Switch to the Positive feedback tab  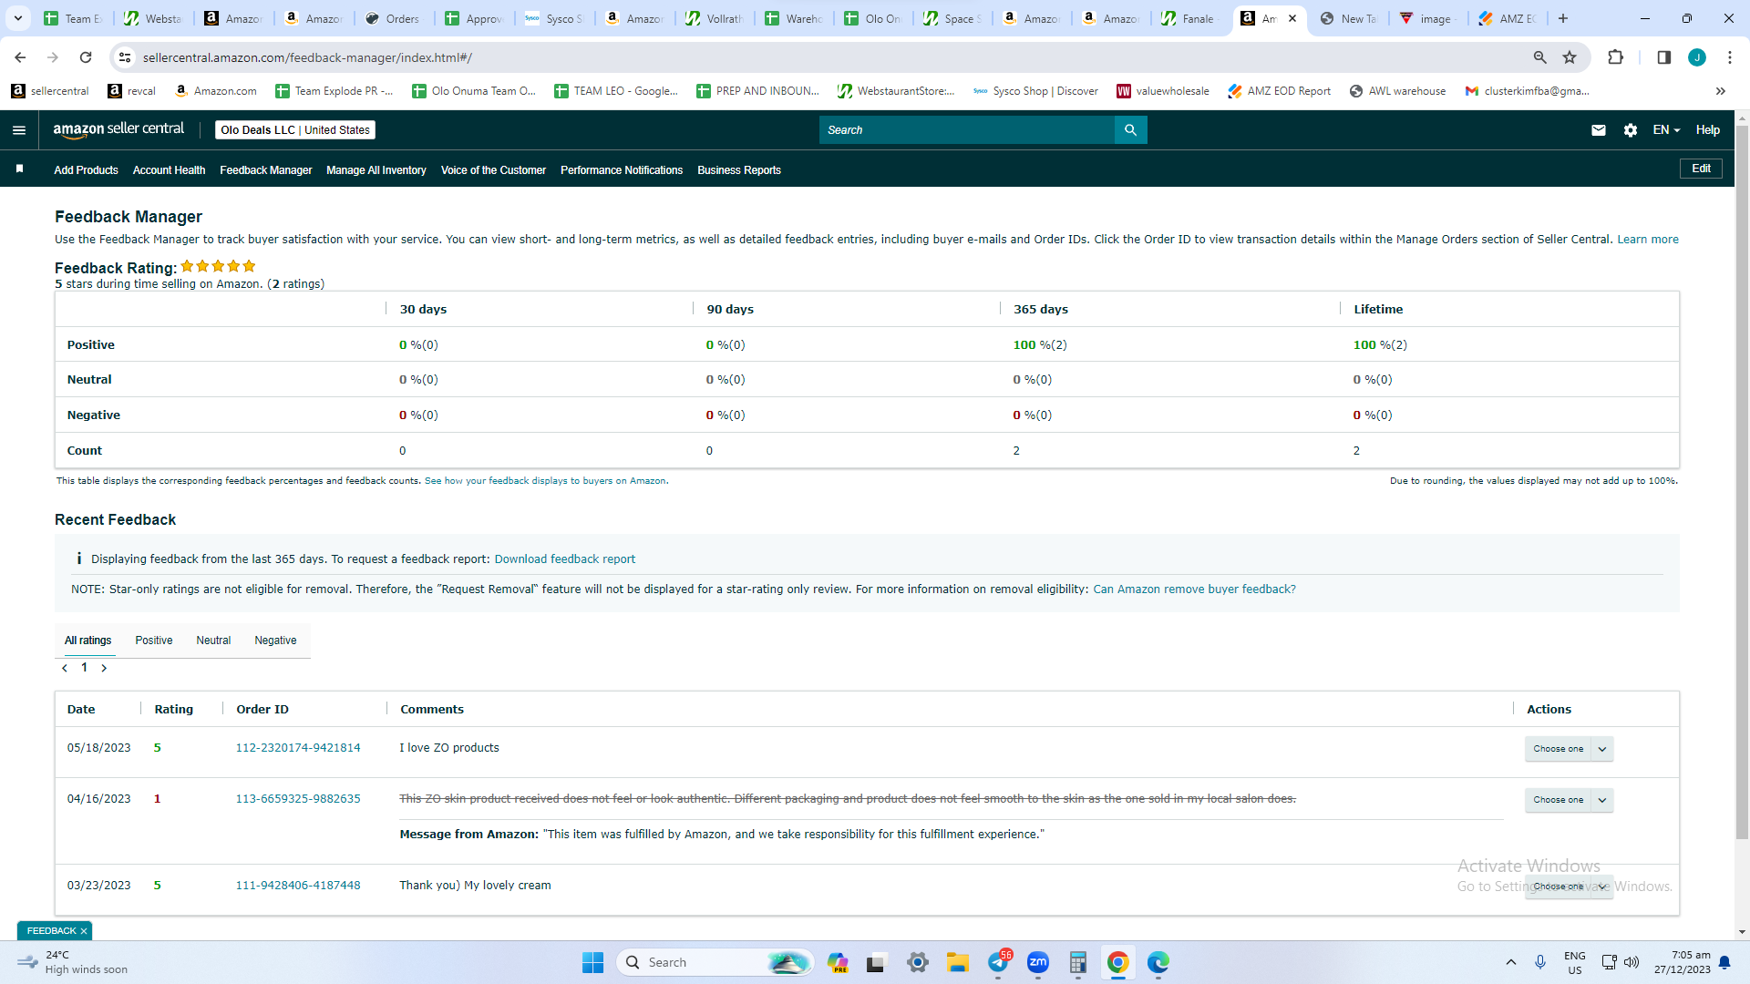click(x=154, y=641)
